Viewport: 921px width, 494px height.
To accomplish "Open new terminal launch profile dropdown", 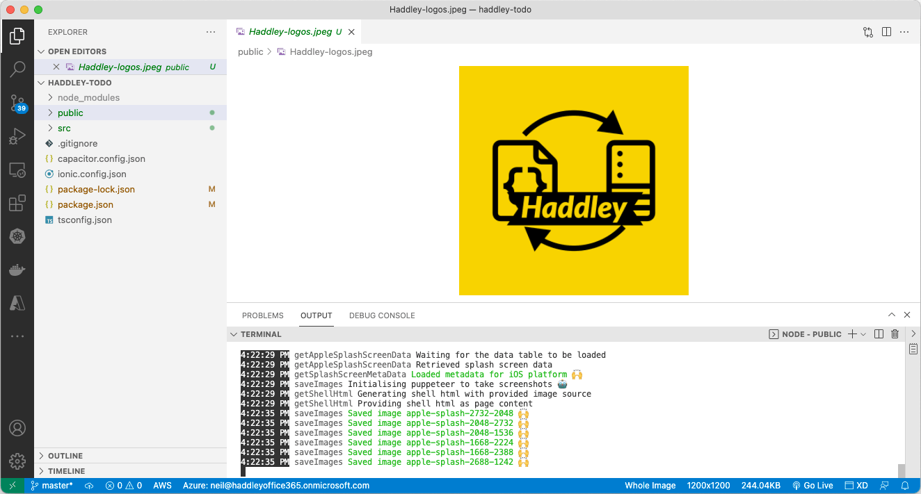I will click(864, 334).
